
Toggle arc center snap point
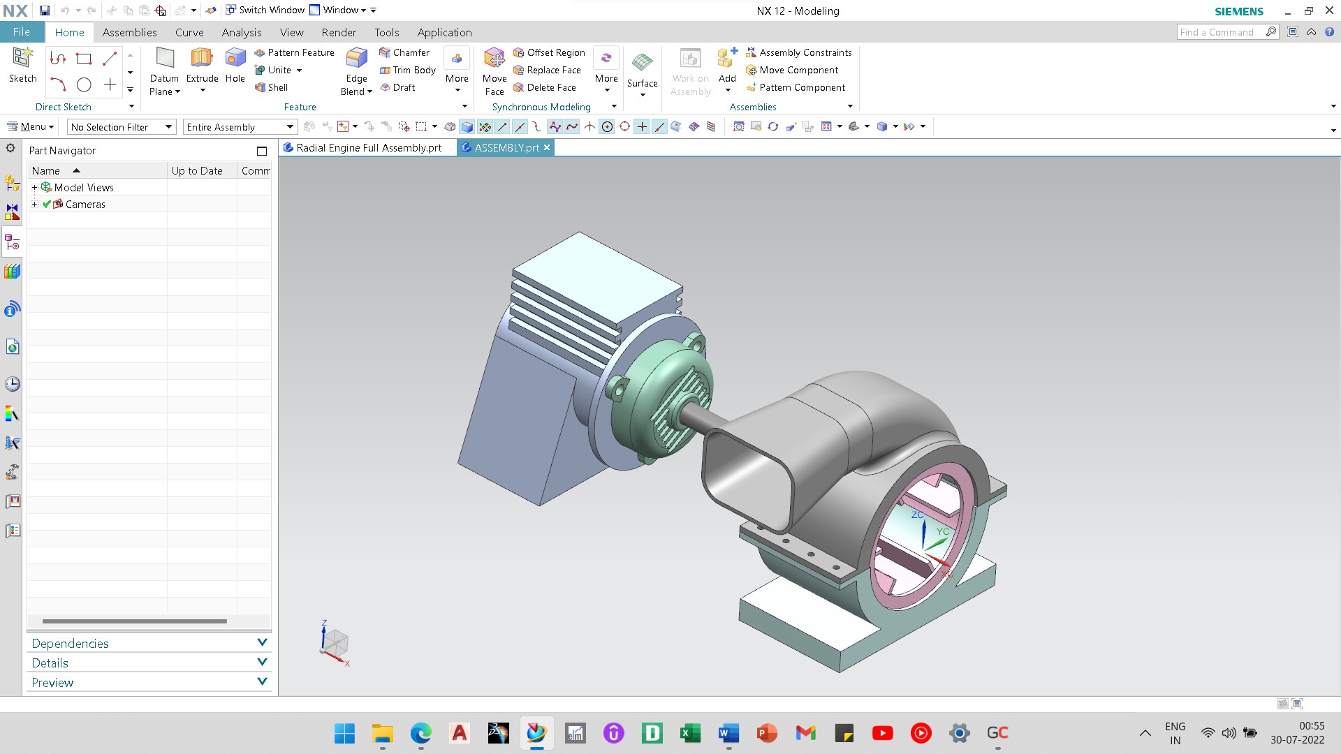[607, 127]
